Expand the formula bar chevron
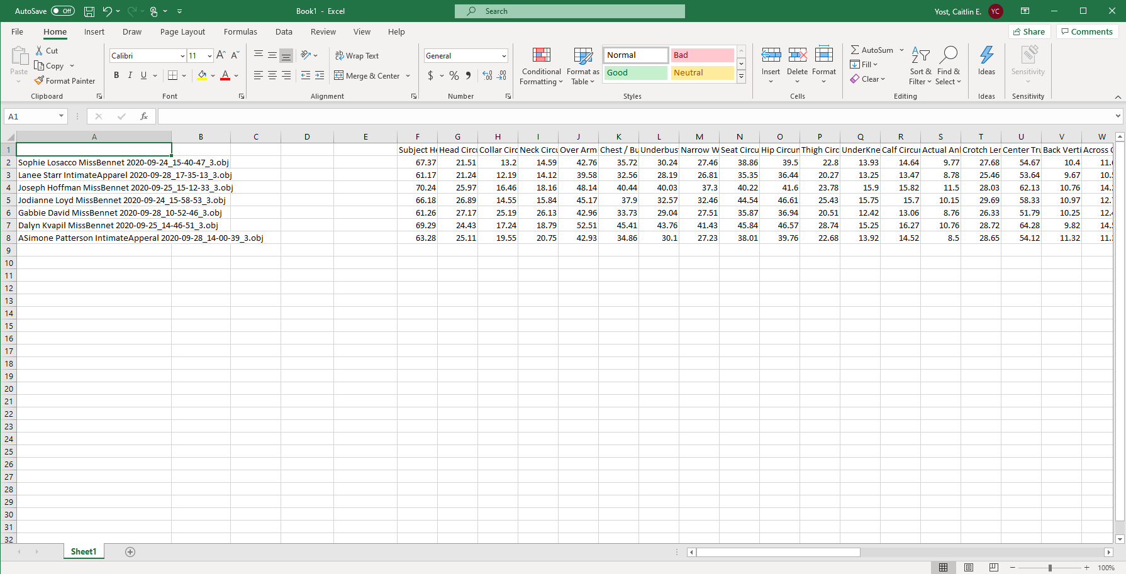 point(1118,116)
